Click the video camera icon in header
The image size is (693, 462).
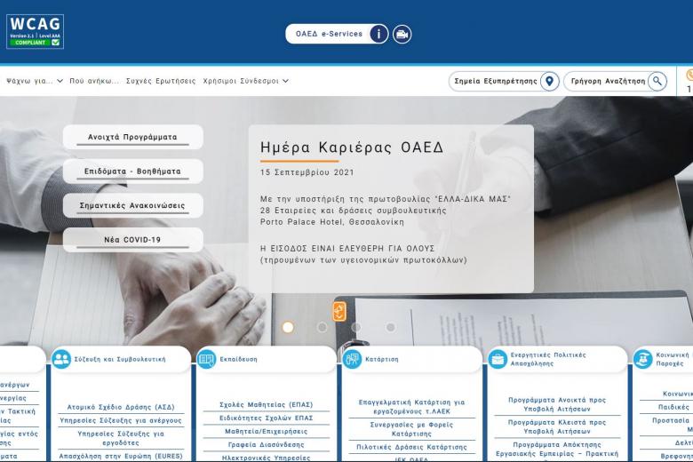coord(402,35)
